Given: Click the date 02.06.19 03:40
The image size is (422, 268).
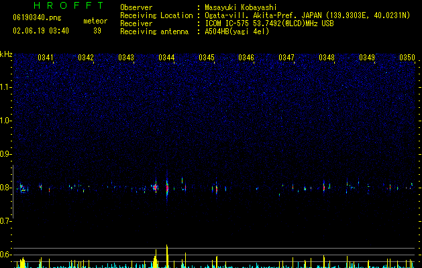Looking at the screenshot, I should (41, 31).
